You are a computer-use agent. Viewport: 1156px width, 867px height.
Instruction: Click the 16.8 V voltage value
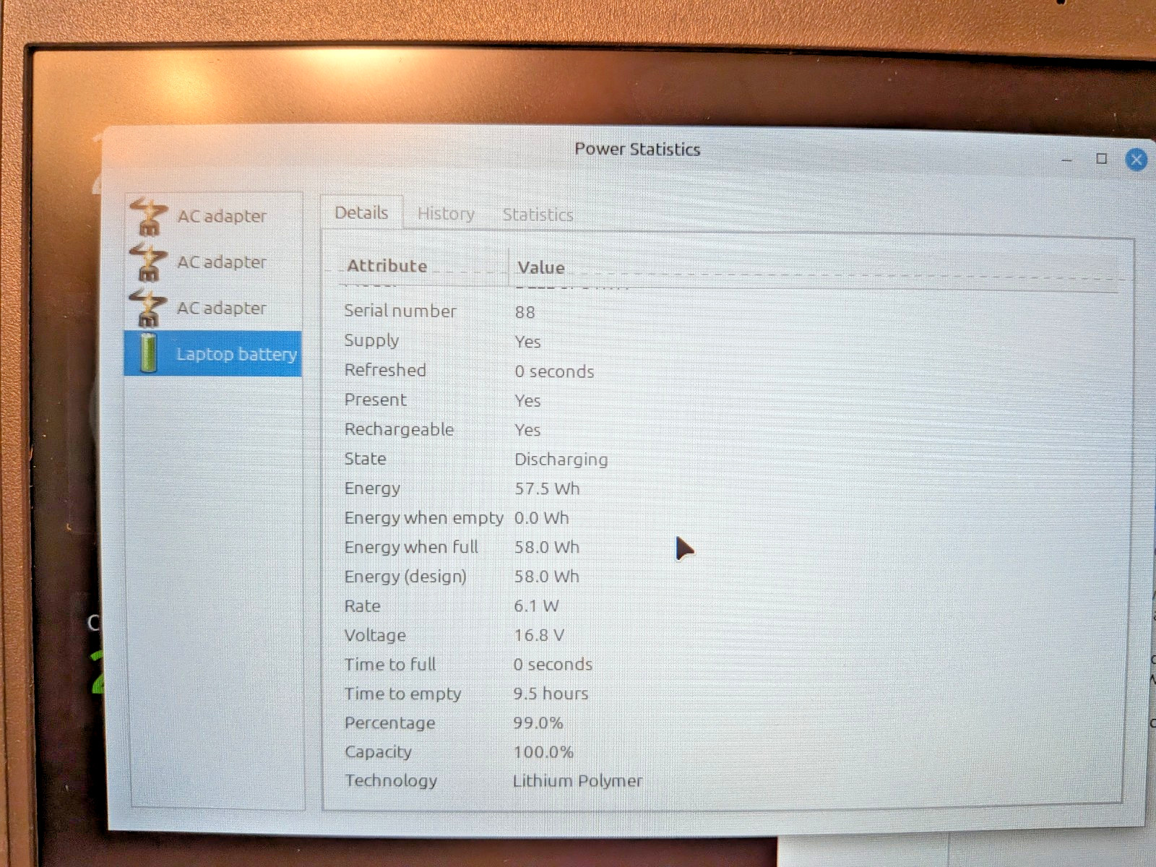539,635
